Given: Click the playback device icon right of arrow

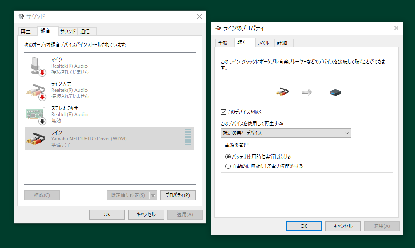Looking at the screenshot, I should pyautogui.click(x=335, y=92).
